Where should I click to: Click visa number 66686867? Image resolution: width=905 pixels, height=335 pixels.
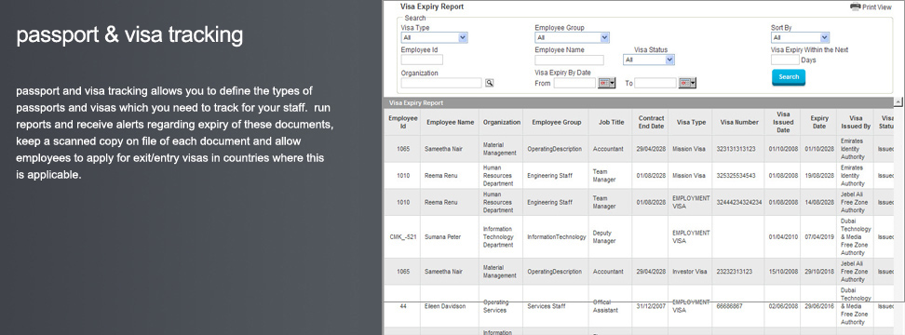[x=730, y=306]
